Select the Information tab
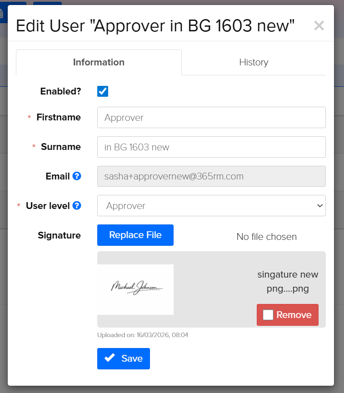344x393 pixels. [x=99, y=62]
